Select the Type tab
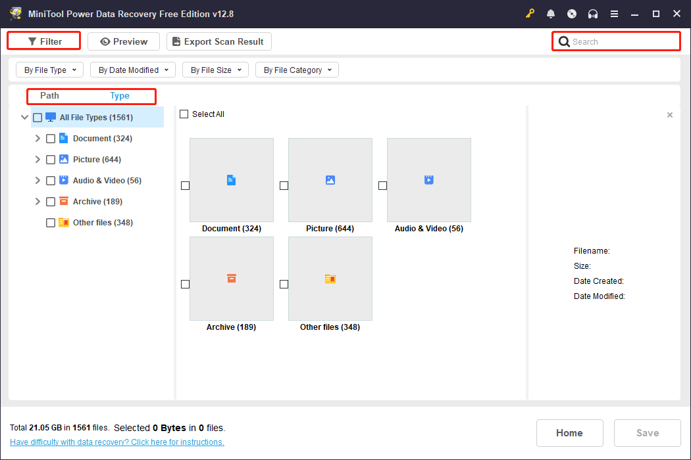Viewport: 691px width, 460px height. [x=120, y=95]
